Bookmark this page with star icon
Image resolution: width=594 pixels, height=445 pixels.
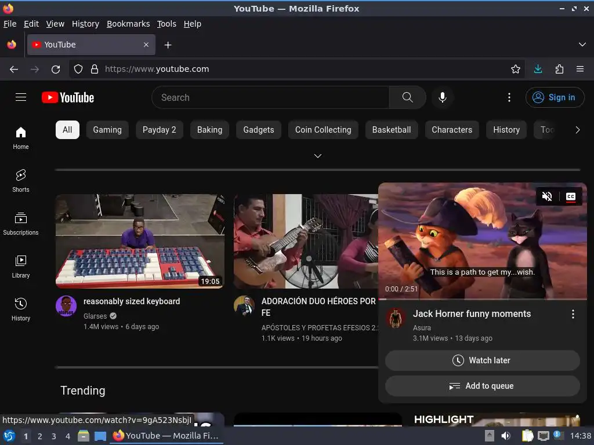click(515, 69)
